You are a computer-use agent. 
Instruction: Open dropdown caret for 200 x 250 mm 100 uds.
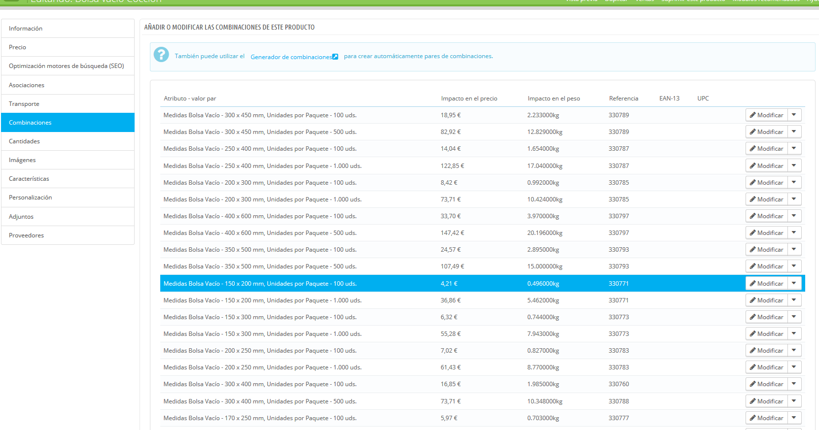pos(794,351)
